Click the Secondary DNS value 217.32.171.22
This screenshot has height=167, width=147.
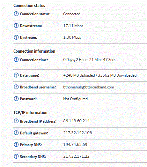click(76, 156)
